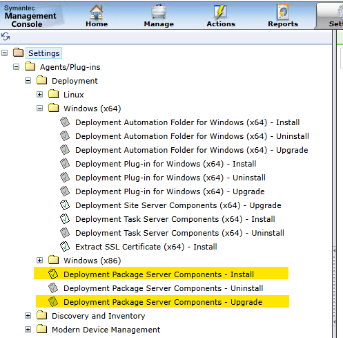Open the Actions menu
This screenshot has height=338, width=343.
[x=221, y=24]
